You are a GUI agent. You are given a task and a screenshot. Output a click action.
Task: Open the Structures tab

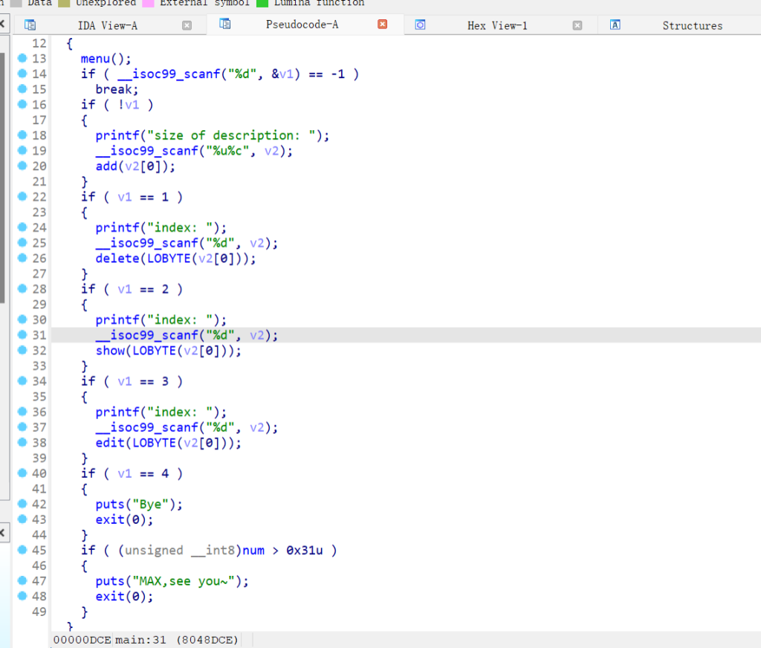[692, 25]
